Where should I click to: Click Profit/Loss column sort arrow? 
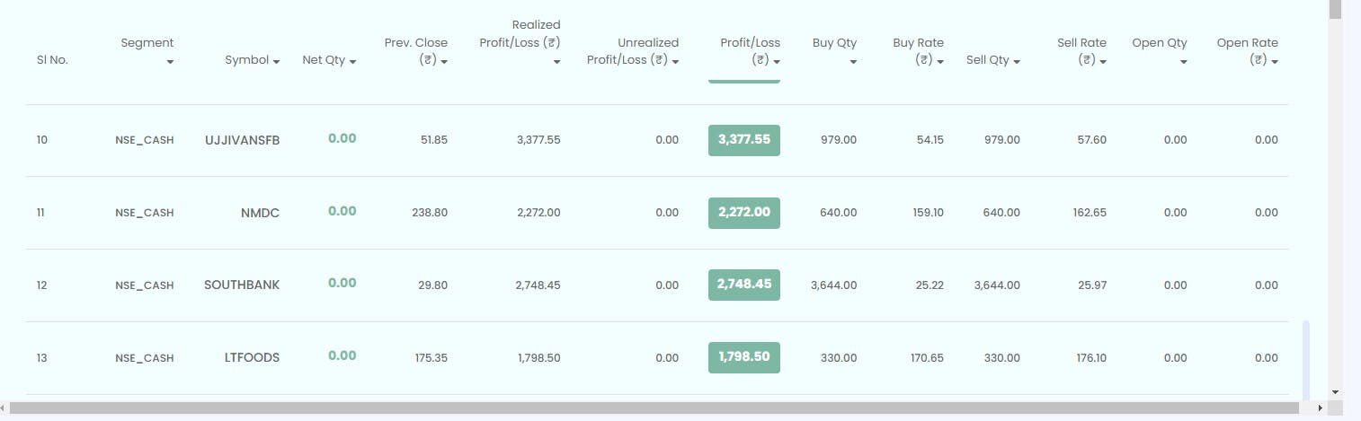(x=777, y=61)
